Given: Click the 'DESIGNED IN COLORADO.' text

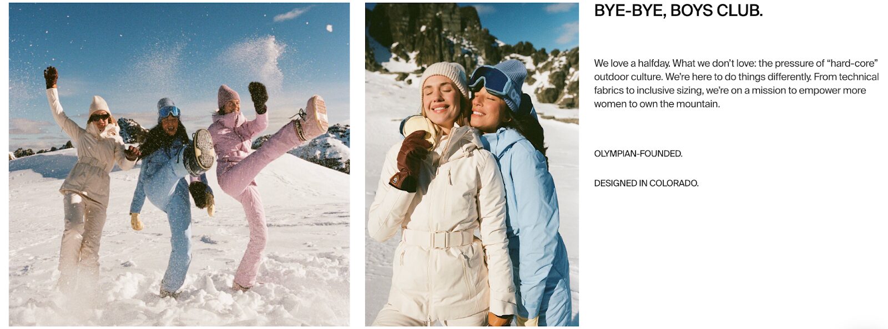Looking at the screenshot, I should pyautogui.click(x=646, y=183).
